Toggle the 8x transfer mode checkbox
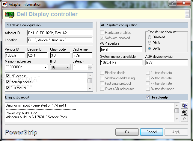The width and height of the screenshot is (193, 141). point(148,89)
